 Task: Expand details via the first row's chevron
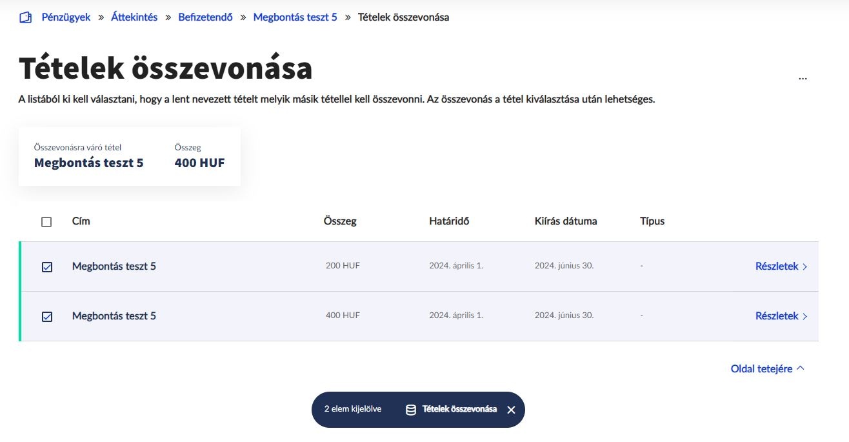tap(804, 266)
